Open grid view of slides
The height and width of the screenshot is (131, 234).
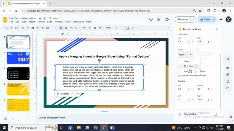(x=6, y=118)
